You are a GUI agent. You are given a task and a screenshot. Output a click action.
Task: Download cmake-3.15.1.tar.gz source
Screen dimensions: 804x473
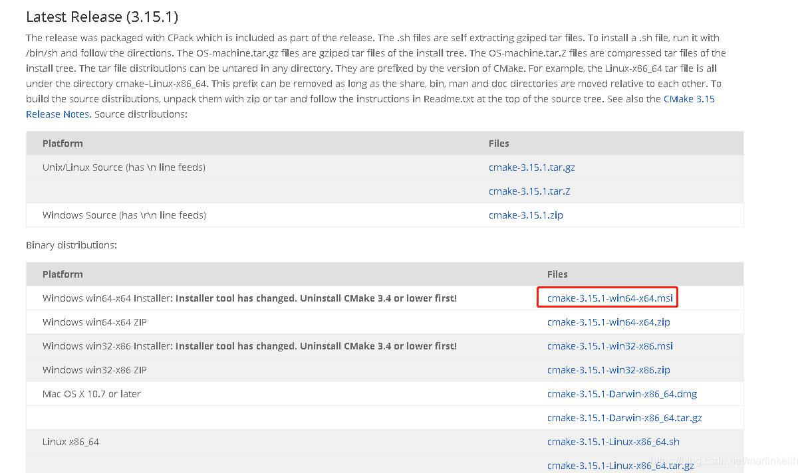(x=531, y=167)
